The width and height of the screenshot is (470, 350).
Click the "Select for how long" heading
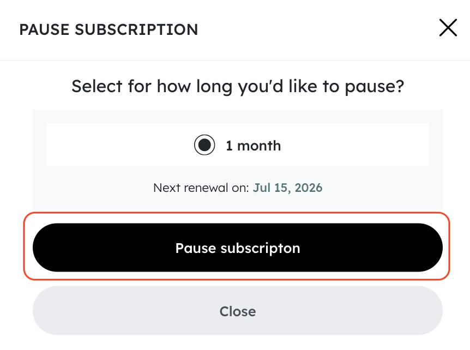pyautogui.click(x=238, y=86)
